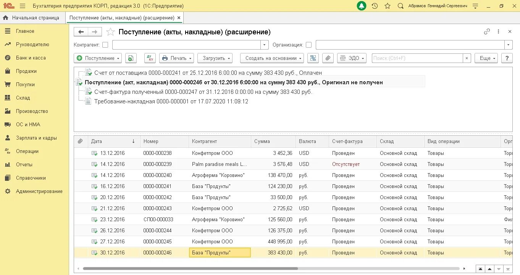Click the Контрагент filter input field
Screen dimensions: 520x275
coord(186,45)
